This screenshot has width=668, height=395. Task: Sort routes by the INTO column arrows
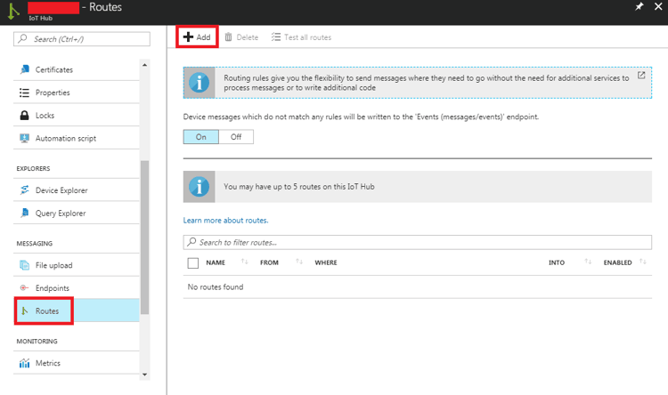click(x=588, y=262)
